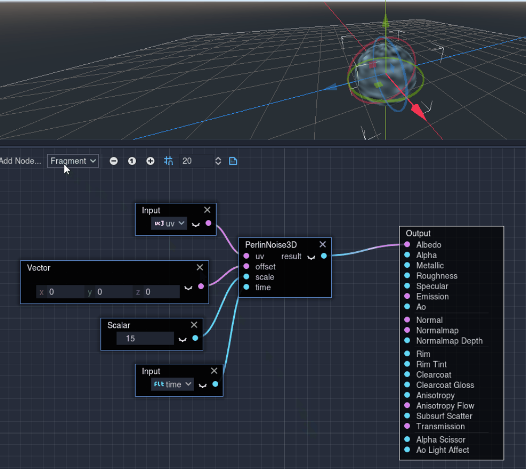This screenshot has width=526, height=469.
Task: Toggle grid snapping icon in toolbar
Action: [x=169, y=161]
